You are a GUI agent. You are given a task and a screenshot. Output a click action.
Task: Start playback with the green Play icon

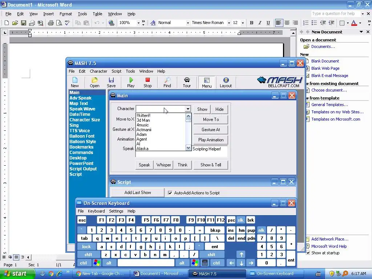click(131, 82)
